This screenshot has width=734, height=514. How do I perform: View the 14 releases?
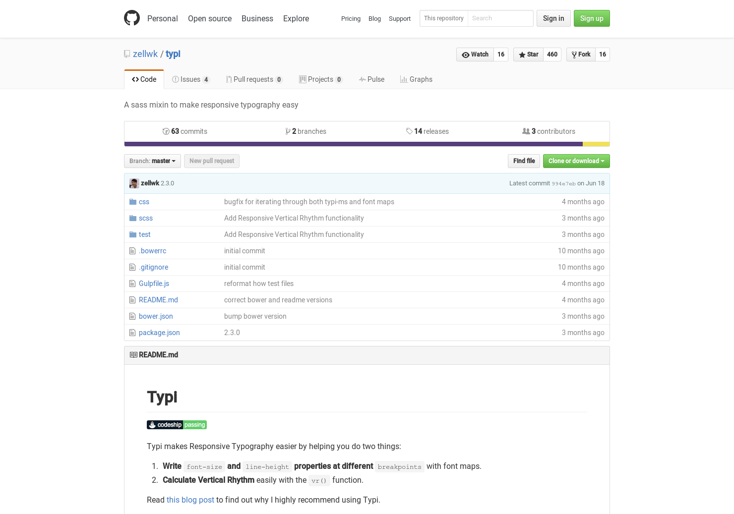pyautogui.click(x=428, y=131)
